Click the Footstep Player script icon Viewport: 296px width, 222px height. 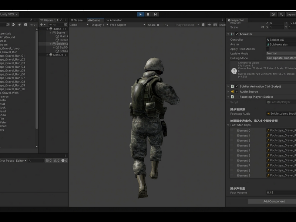pyautogui.click(x=232, y=97)
